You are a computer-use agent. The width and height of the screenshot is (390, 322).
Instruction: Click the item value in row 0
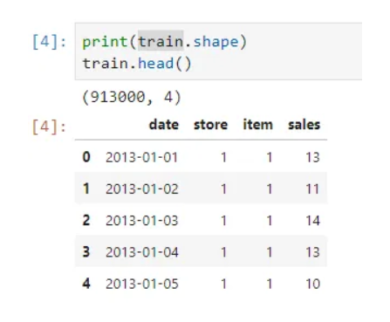click(270, 157)
